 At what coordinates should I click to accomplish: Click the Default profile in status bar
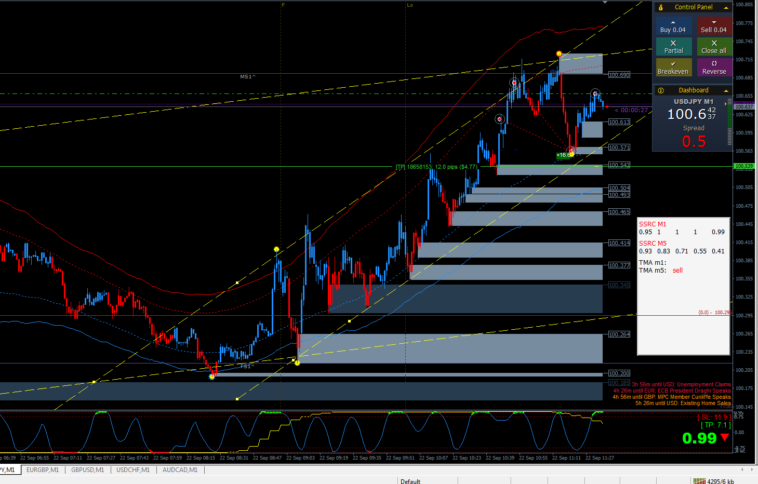coord(410,481)
